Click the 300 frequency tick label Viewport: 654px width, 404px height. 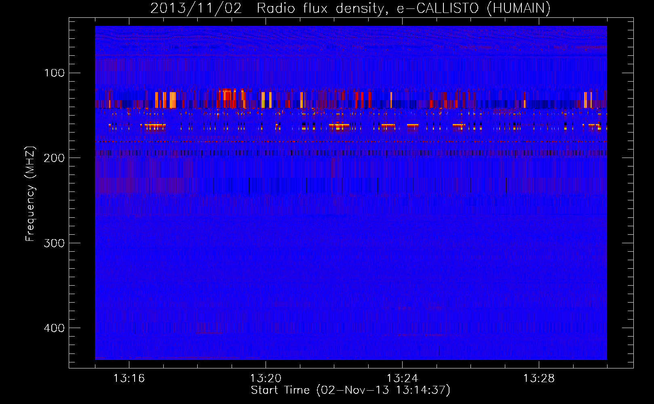click(x=54, y=243)
